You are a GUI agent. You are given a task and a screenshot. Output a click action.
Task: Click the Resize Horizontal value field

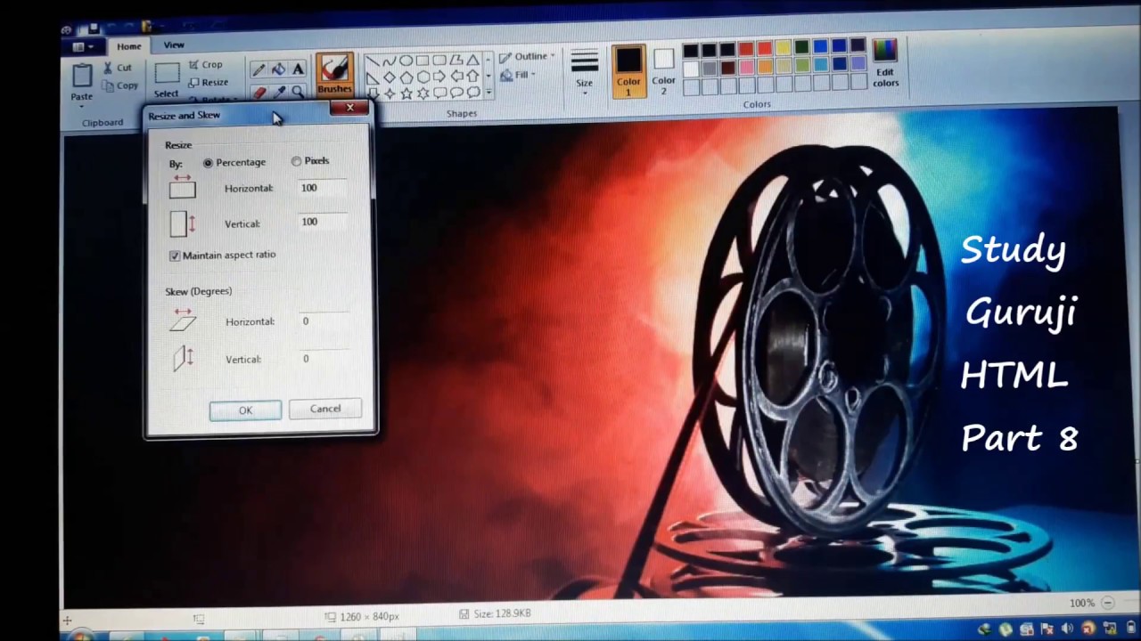pyautogui.click(x=322, y=188)
